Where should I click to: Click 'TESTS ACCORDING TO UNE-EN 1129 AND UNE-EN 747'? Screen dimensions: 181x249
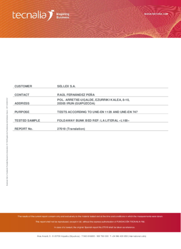[x=97, y=112]
